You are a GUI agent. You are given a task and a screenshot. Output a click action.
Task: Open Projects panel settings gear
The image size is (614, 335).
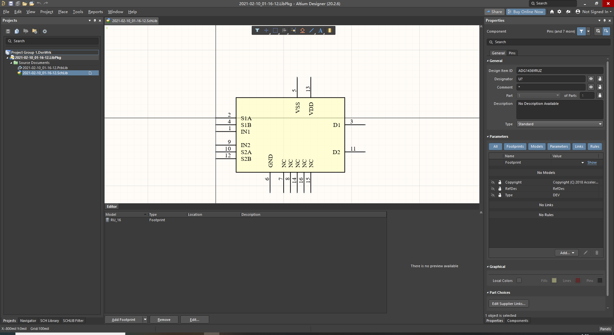(x=45, y=31)
